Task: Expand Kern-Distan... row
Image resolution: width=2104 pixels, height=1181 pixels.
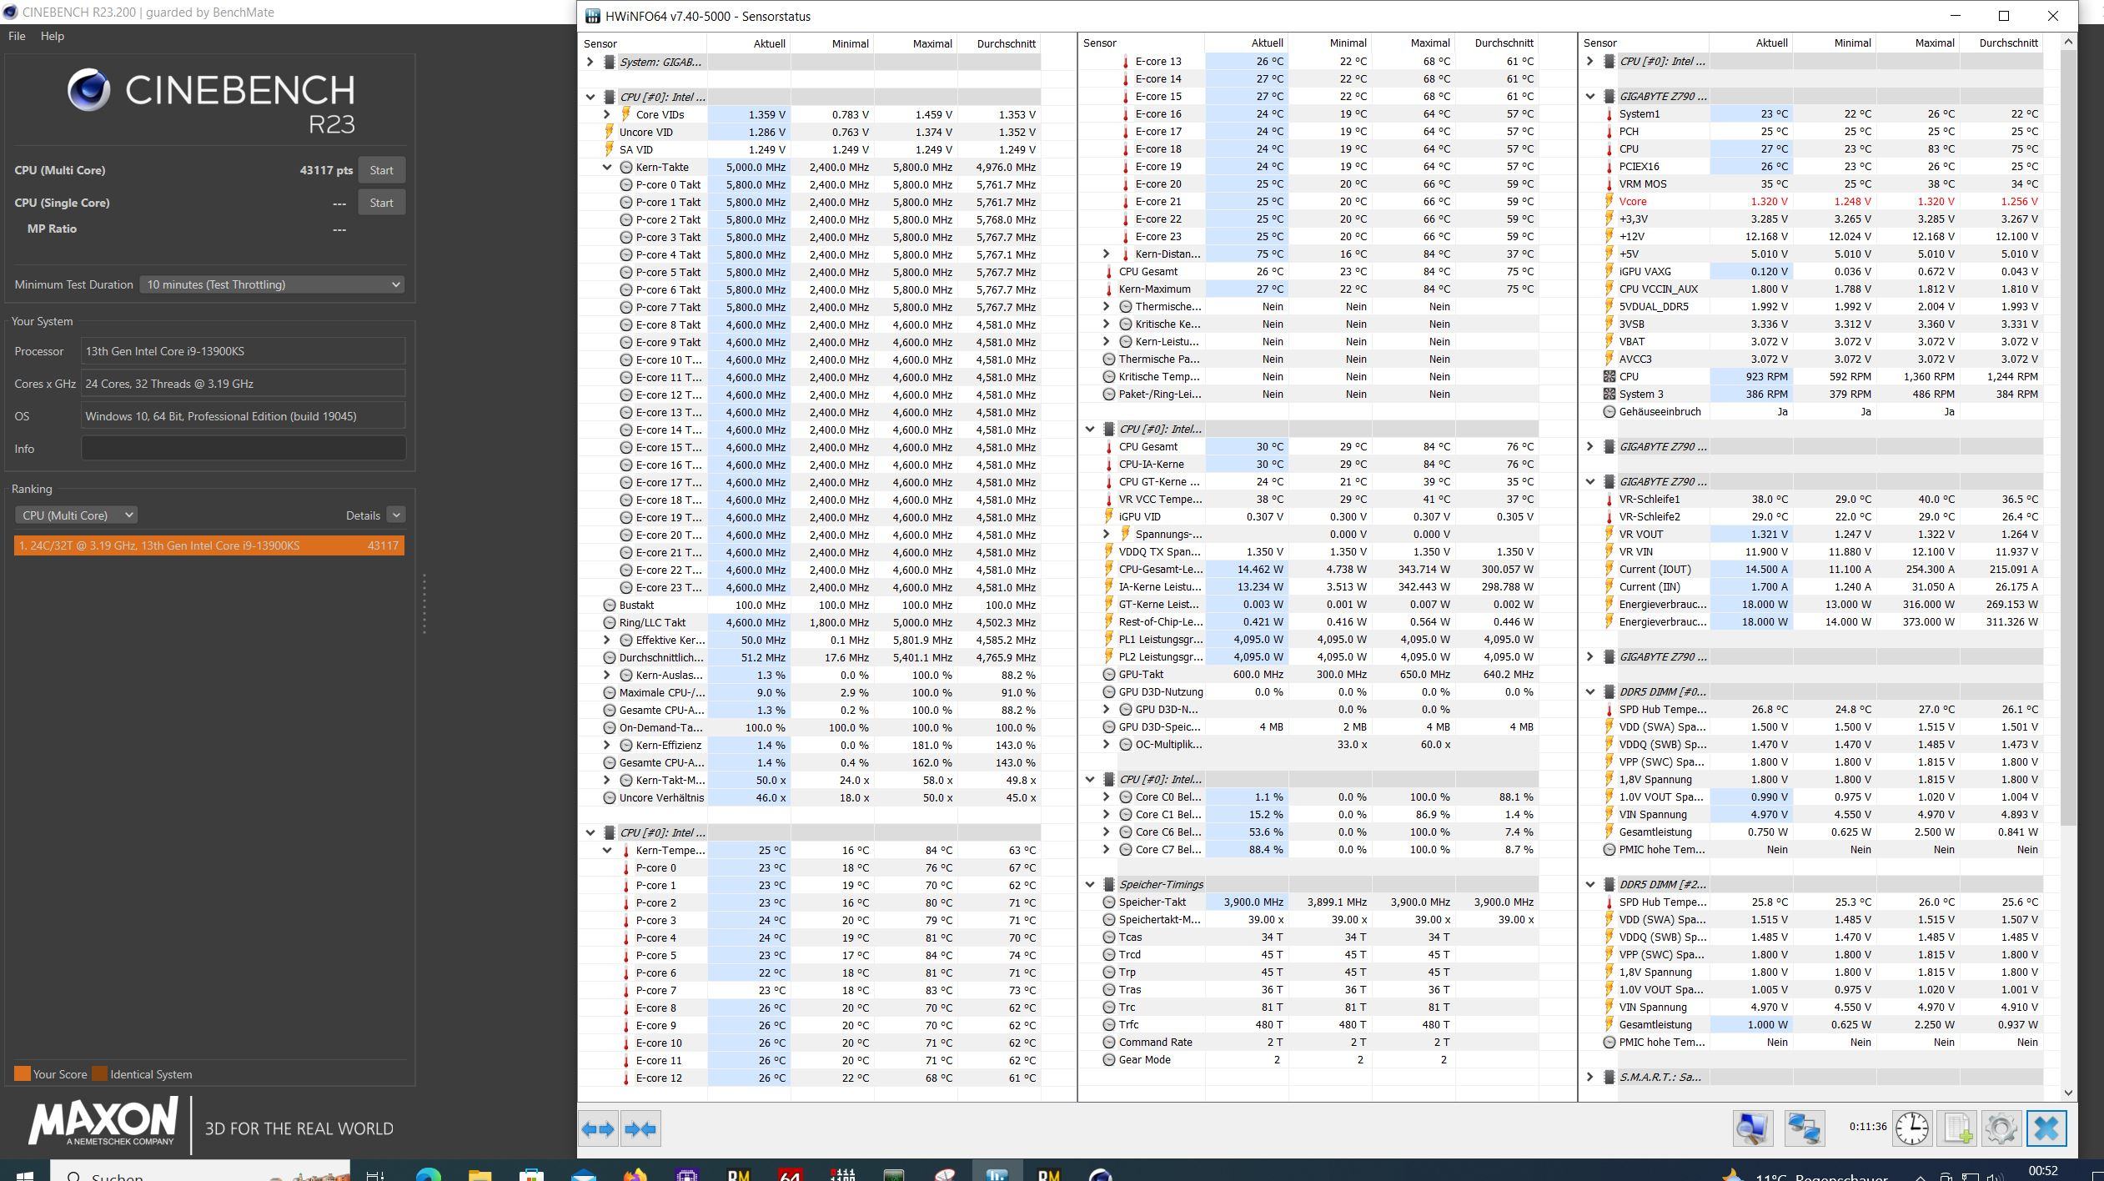Action: pyautogui.click(x=1107, y=254)
